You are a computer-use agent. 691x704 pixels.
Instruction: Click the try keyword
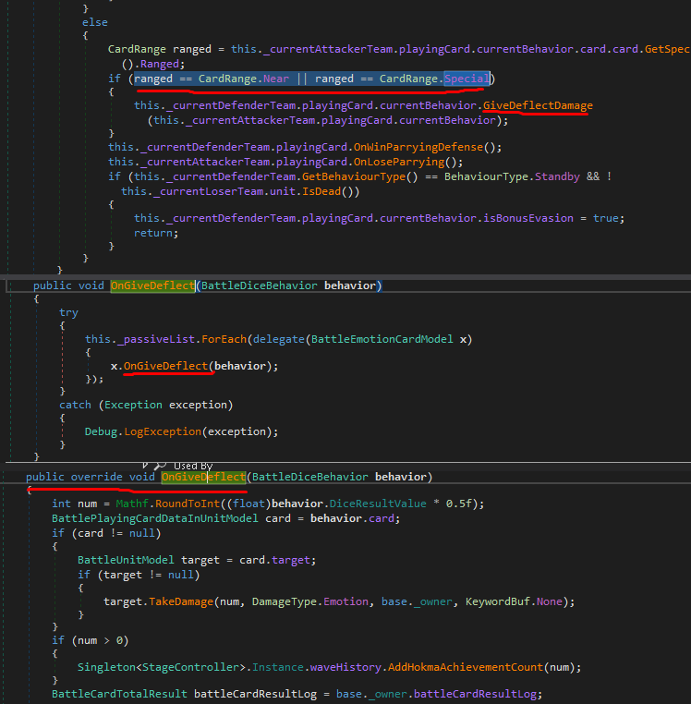tap(68, 313)
